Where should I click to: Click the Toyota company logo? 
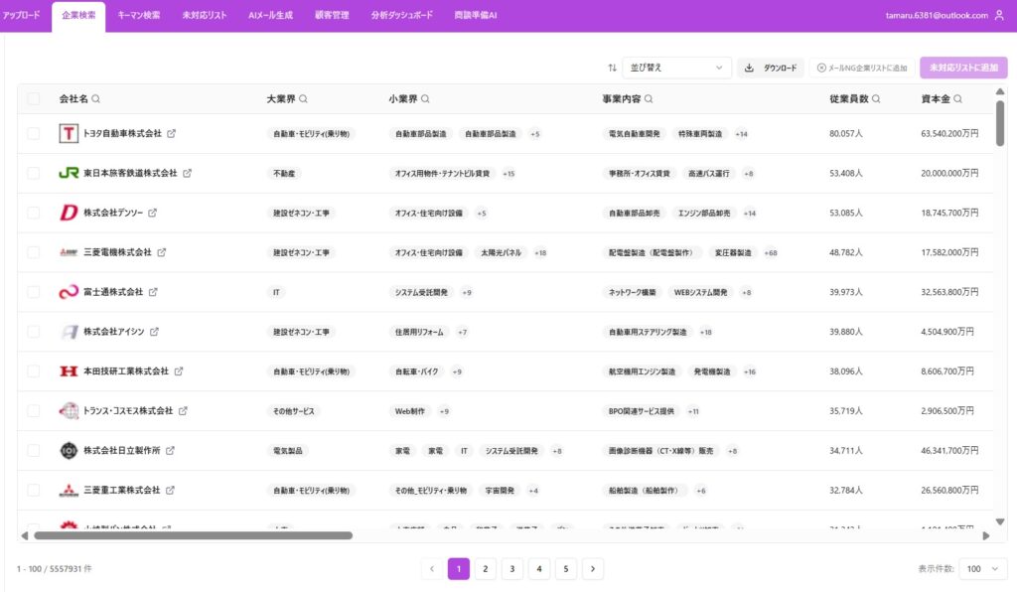(x=69, y=133)
